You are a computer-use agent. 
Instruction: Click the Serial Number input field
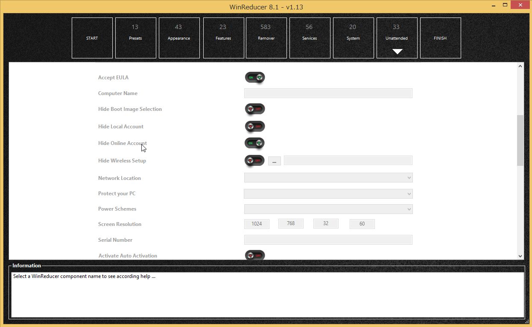[x=328, y=240]
